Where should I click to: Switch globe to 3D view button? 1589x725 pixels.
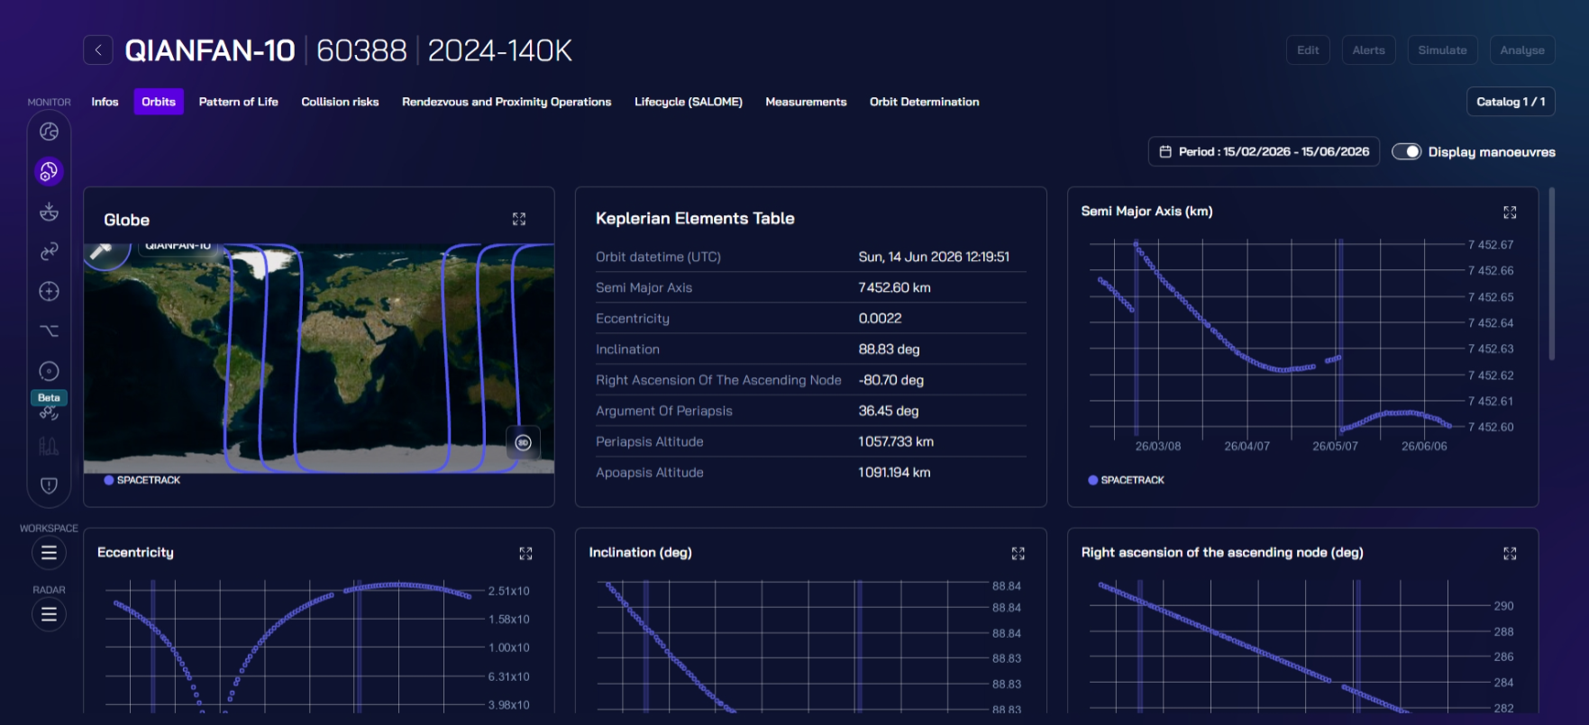click(523, 442)
